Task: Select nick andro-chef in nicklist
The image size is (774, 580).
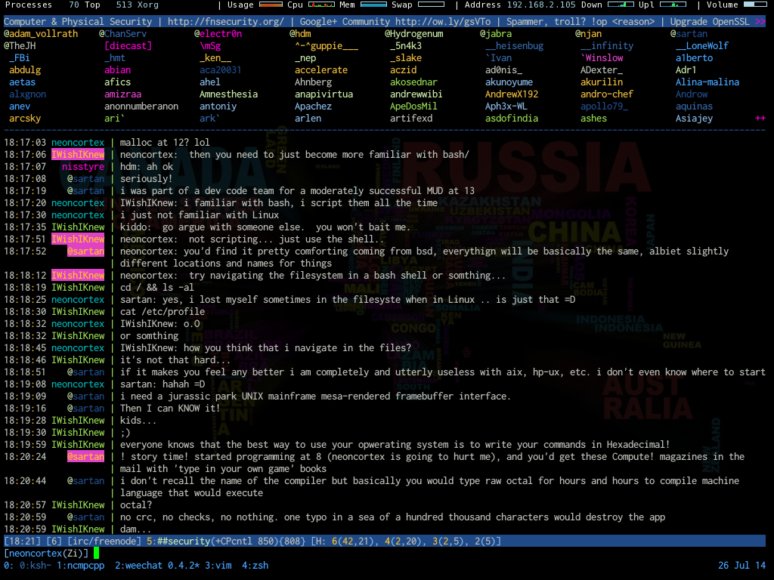Action: pyautogui.click(x=607, y=94)
